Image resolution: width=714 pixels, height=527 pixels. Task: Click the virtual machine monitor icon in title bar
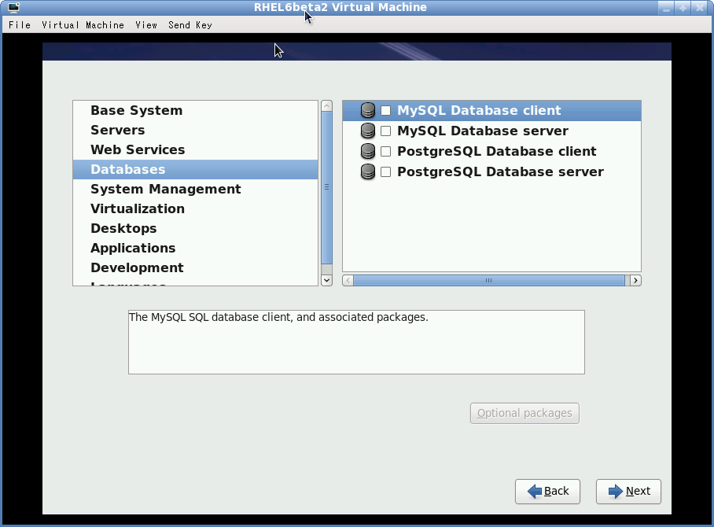13,7
